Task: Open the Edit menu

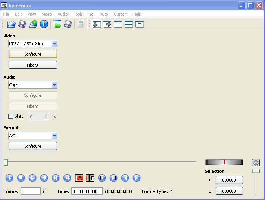Action: [18, 14]
